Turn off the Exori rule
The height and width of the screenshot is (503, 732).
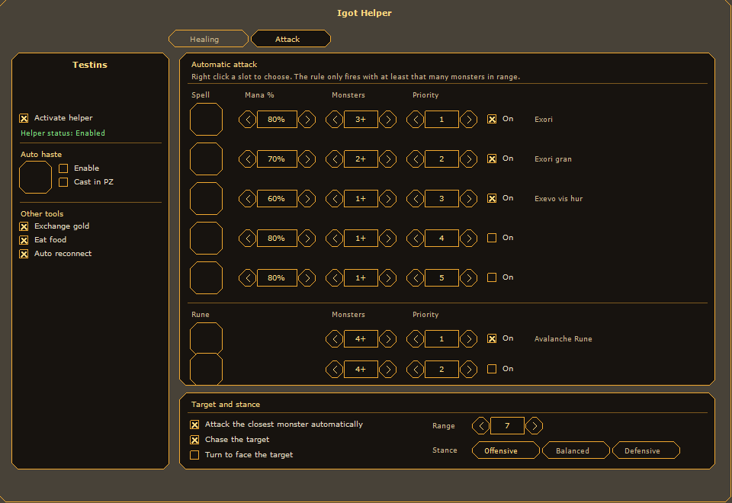pyautogui.click(x=492, y=119)
